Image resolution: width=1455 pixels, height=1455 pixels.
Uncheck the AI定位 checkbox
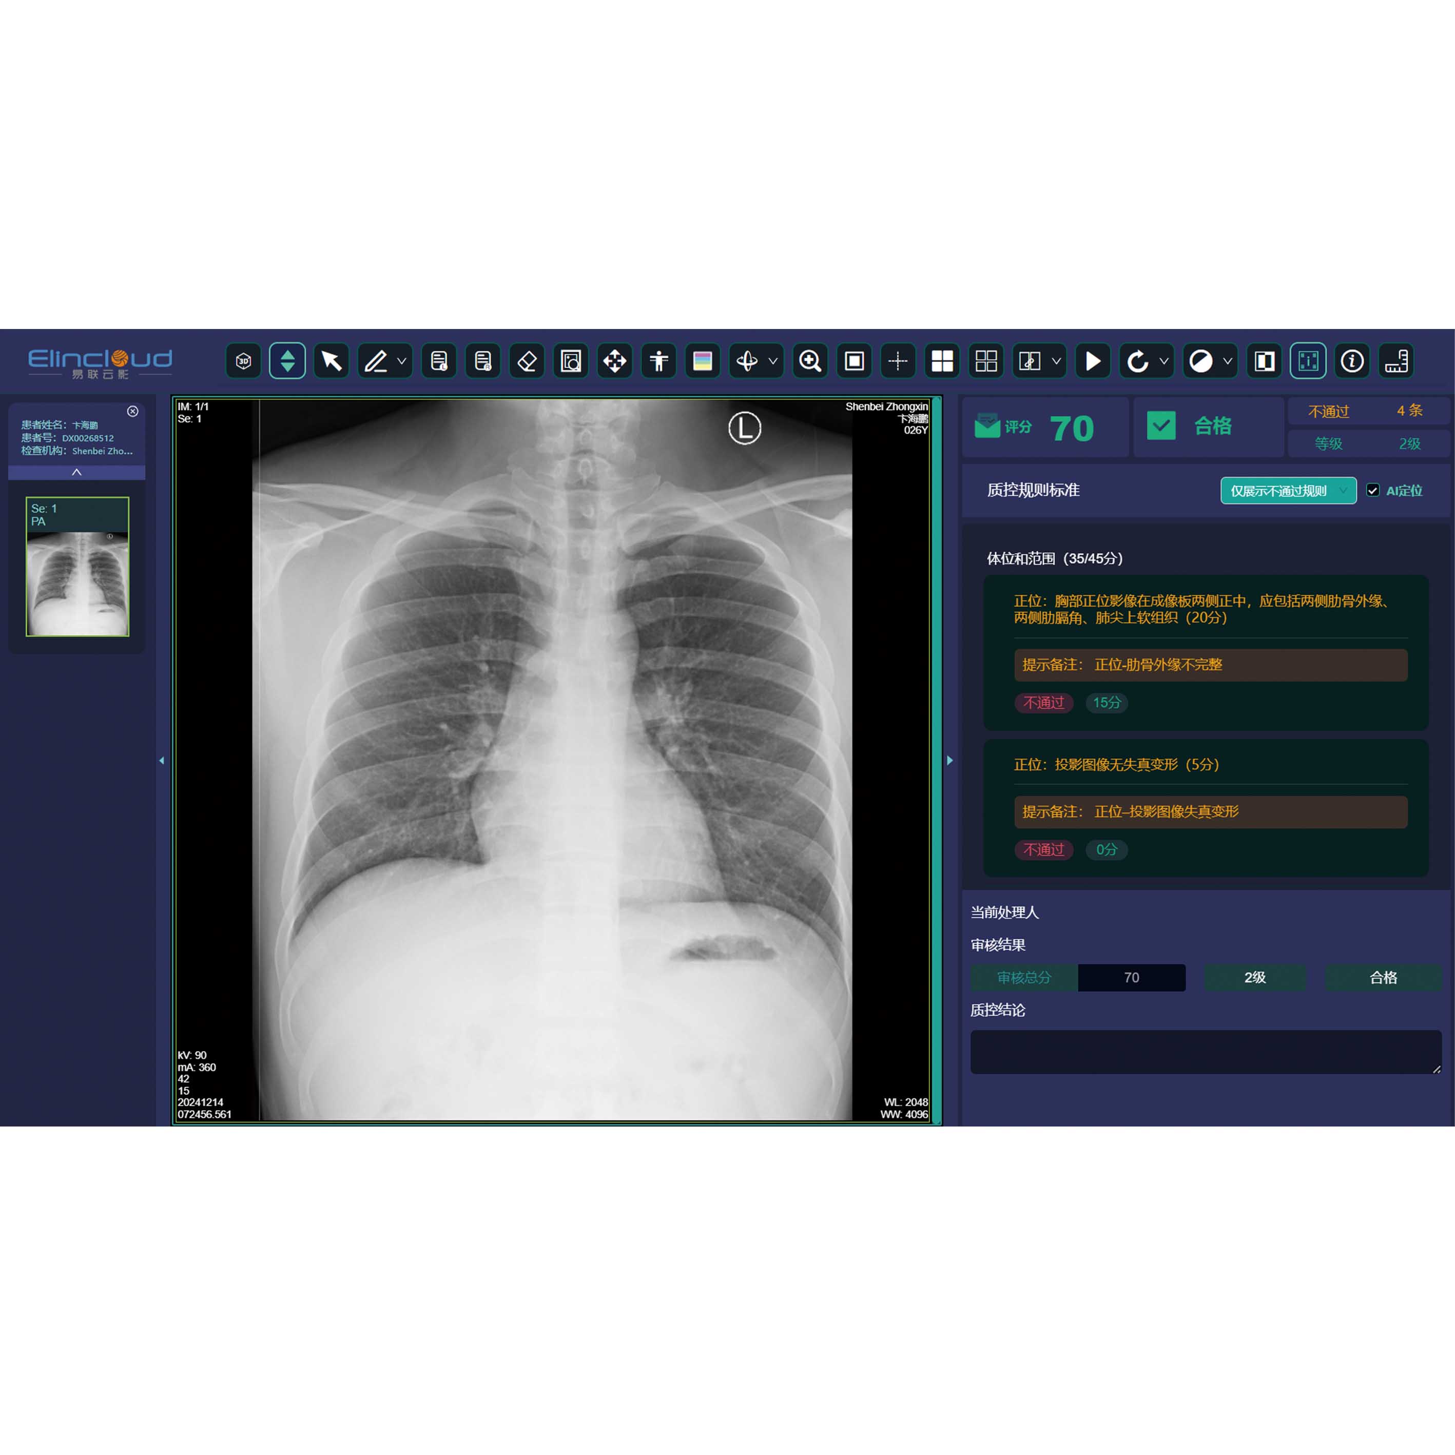[x=1373, y=490]
